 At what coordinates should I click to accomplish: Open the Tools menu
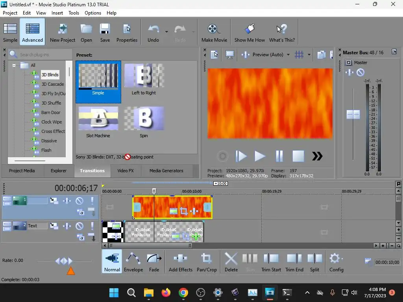[74, 13]
